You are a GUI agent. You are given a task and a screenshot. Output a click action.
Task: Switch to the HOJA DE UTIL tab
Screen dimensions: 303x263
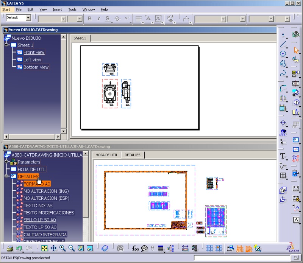[106, 155]
